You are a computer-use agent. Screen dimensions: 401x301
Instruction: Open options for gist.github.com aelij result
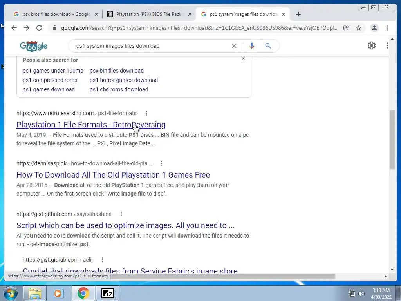point(102,260)
